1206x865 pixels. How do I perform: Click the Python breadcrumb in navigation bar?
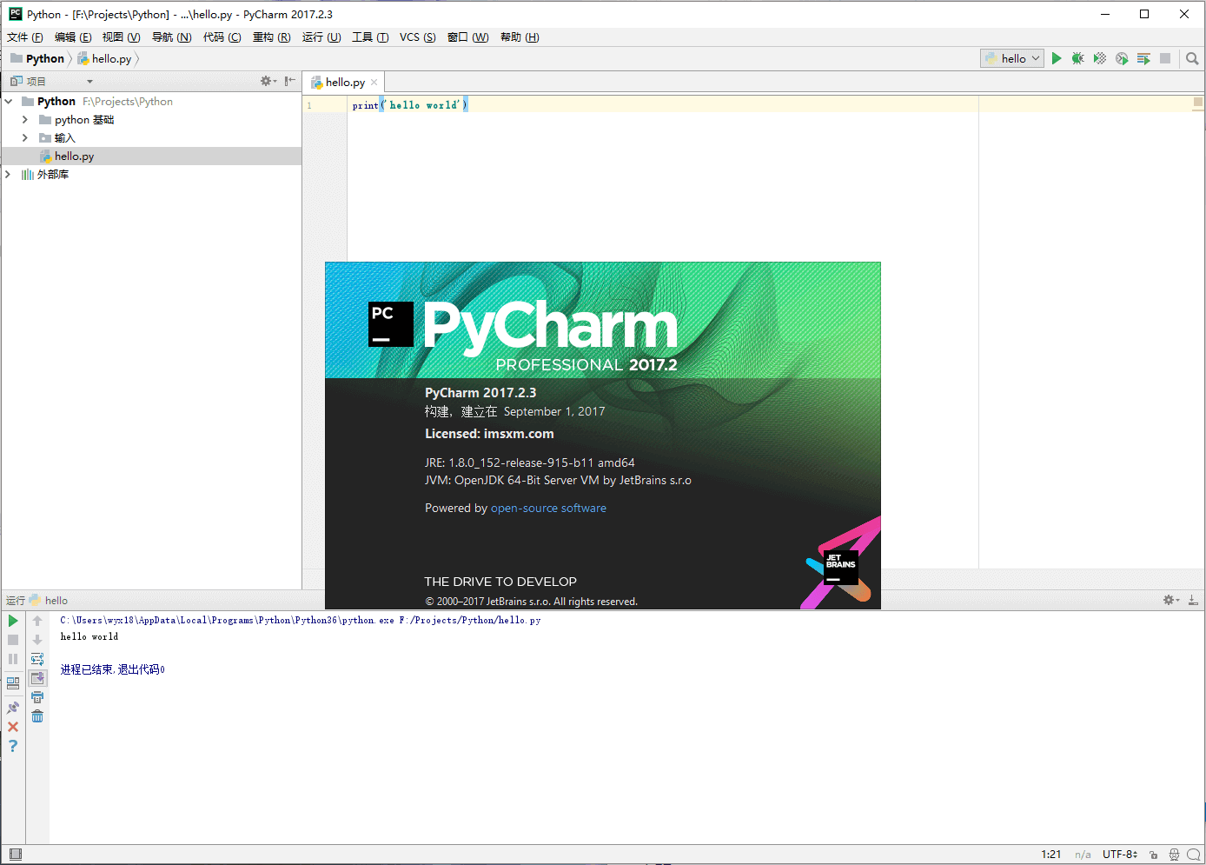coord(44,59)
